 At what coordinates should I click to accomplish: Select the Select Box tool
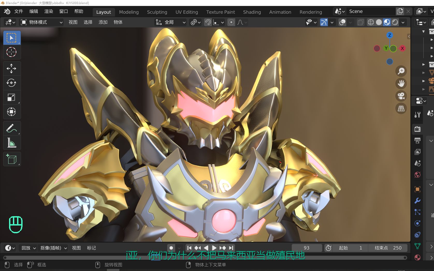[12, 38]
